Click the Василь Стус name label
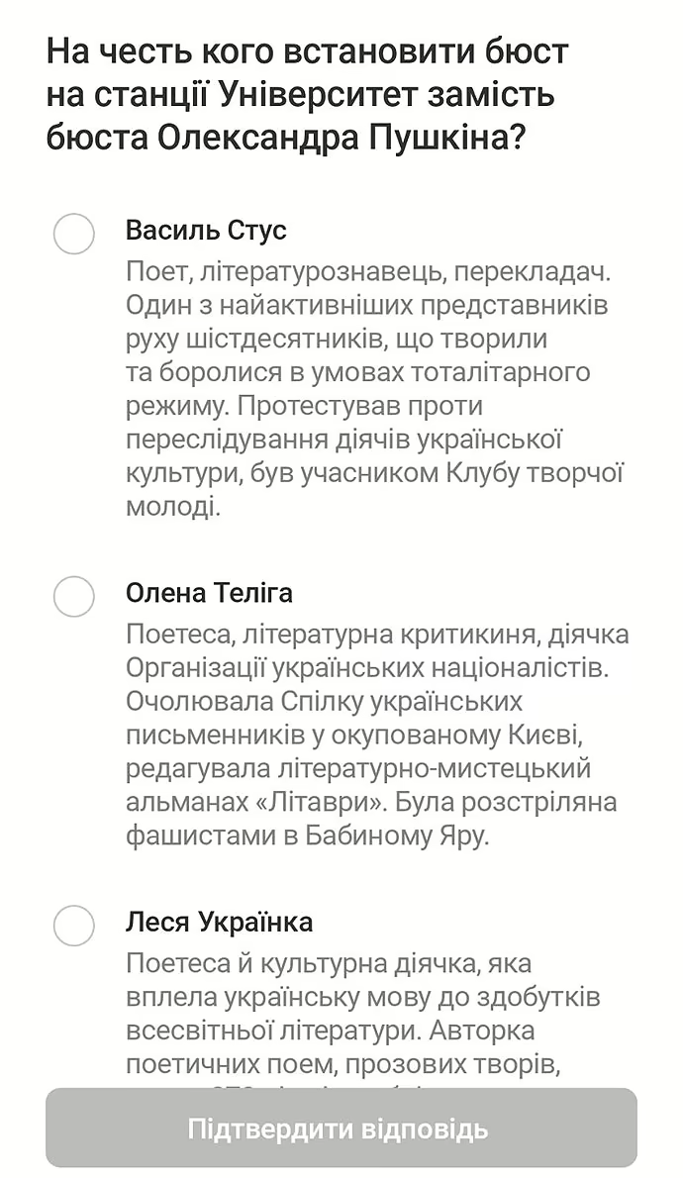 pyautogui.click(x=206, y=231)
